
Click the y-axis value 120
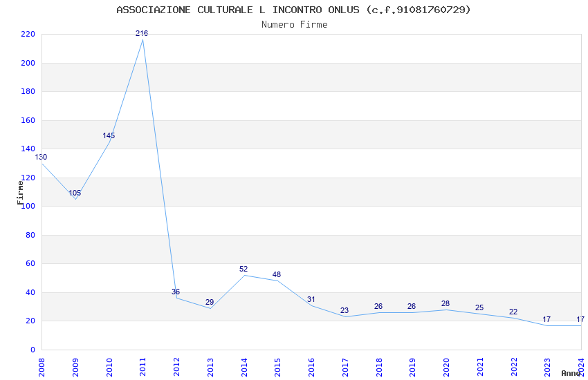click(28, 178)
